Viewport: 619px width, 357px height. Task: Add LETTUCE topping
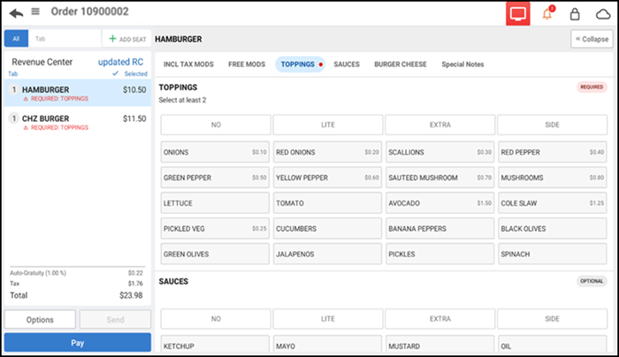pos(215,203)
